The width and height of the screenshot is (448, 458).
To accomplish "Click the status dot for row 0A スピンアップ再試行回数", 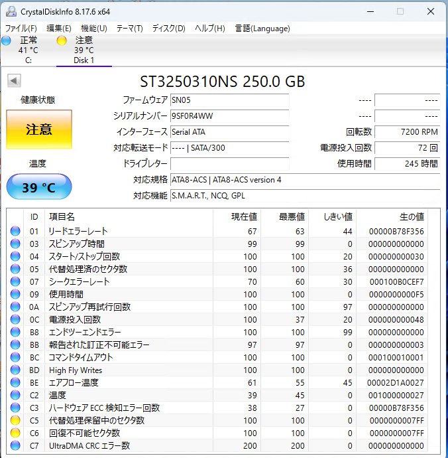I will [15, 307].
